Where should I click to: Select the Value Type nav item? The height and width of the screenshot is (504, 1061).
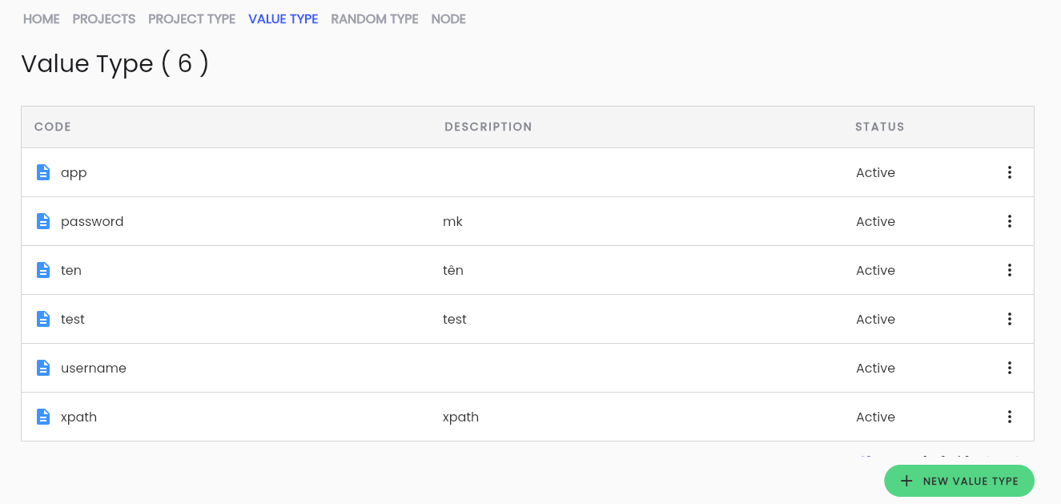coord(283,19)
